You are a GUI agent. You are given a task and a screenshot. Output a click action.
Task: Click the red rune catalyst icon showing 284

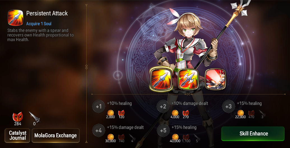18,117
